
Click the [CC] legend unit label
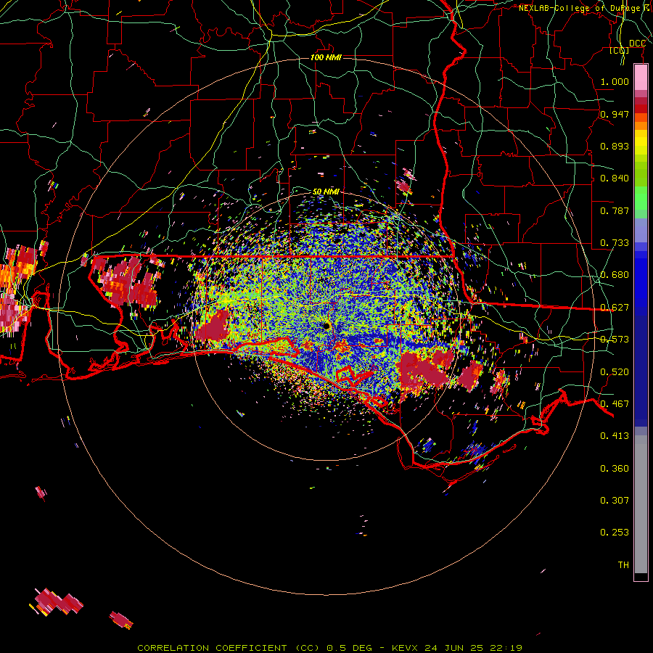[x=619, y=50]
